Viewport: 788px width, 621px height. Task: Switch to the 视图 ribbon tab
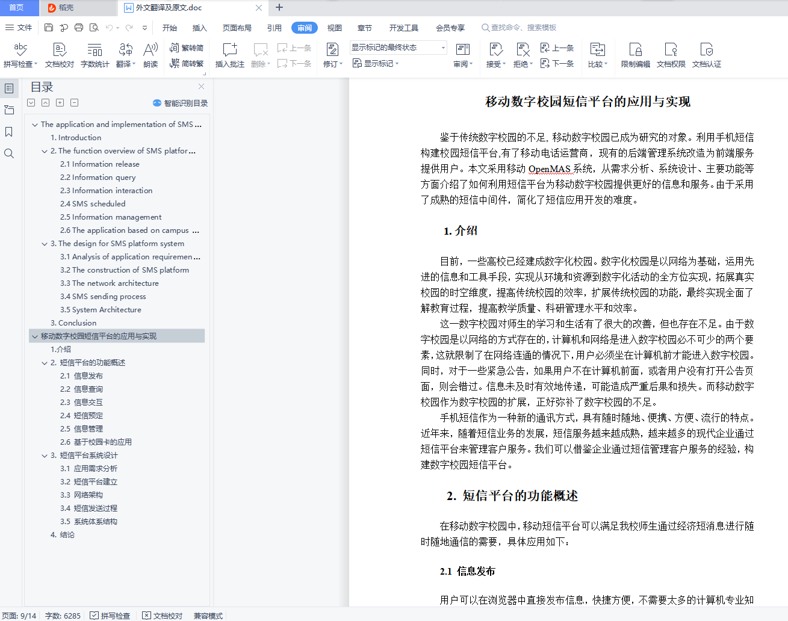[x=334, y=28]
